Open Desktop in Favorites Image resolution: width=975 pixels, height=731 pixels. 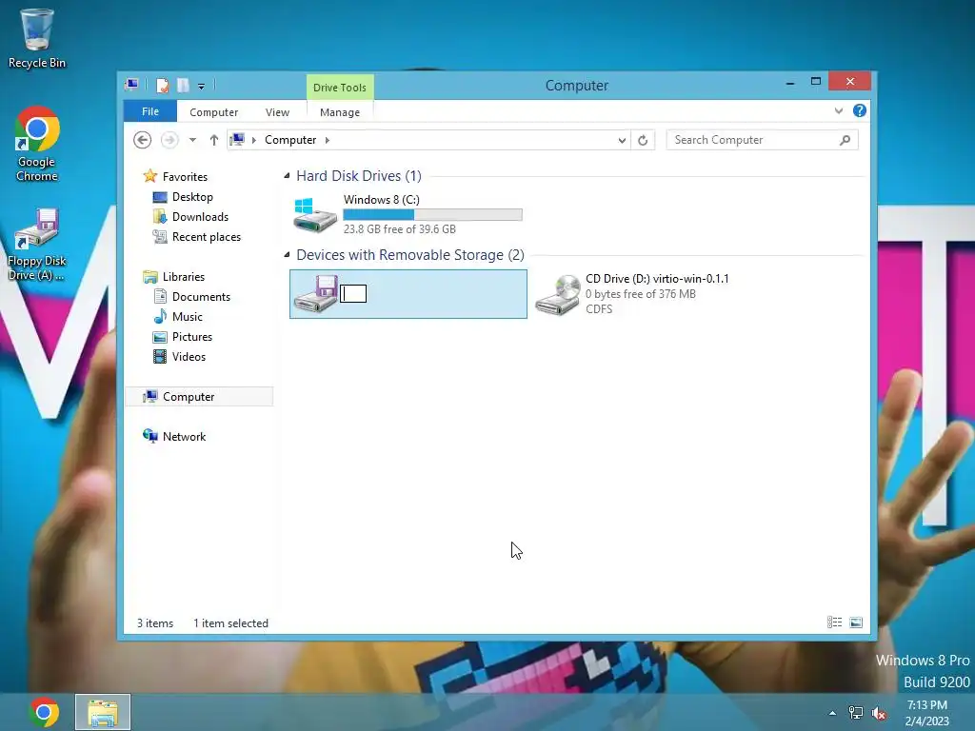tap(192, 197)
